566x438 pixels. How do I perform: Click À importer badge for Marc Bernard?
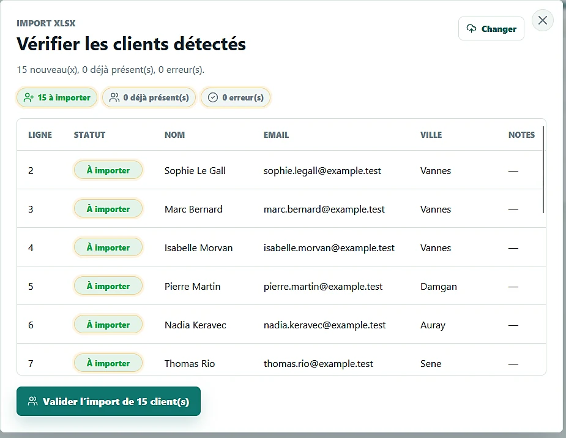[108, 209]
